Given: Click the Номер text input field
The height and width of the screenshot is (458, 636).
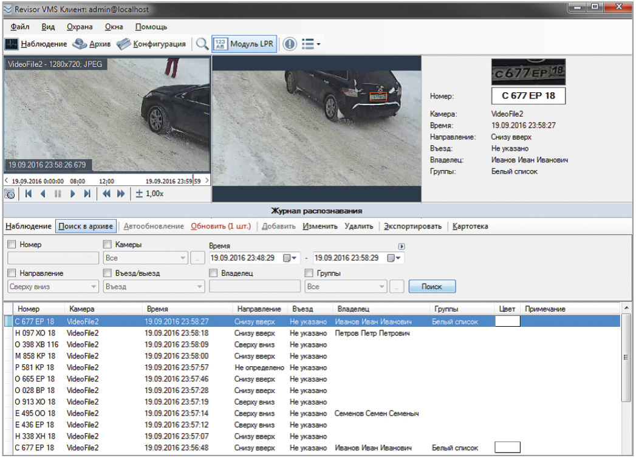Looking at the screenshot, I should 53,258.
